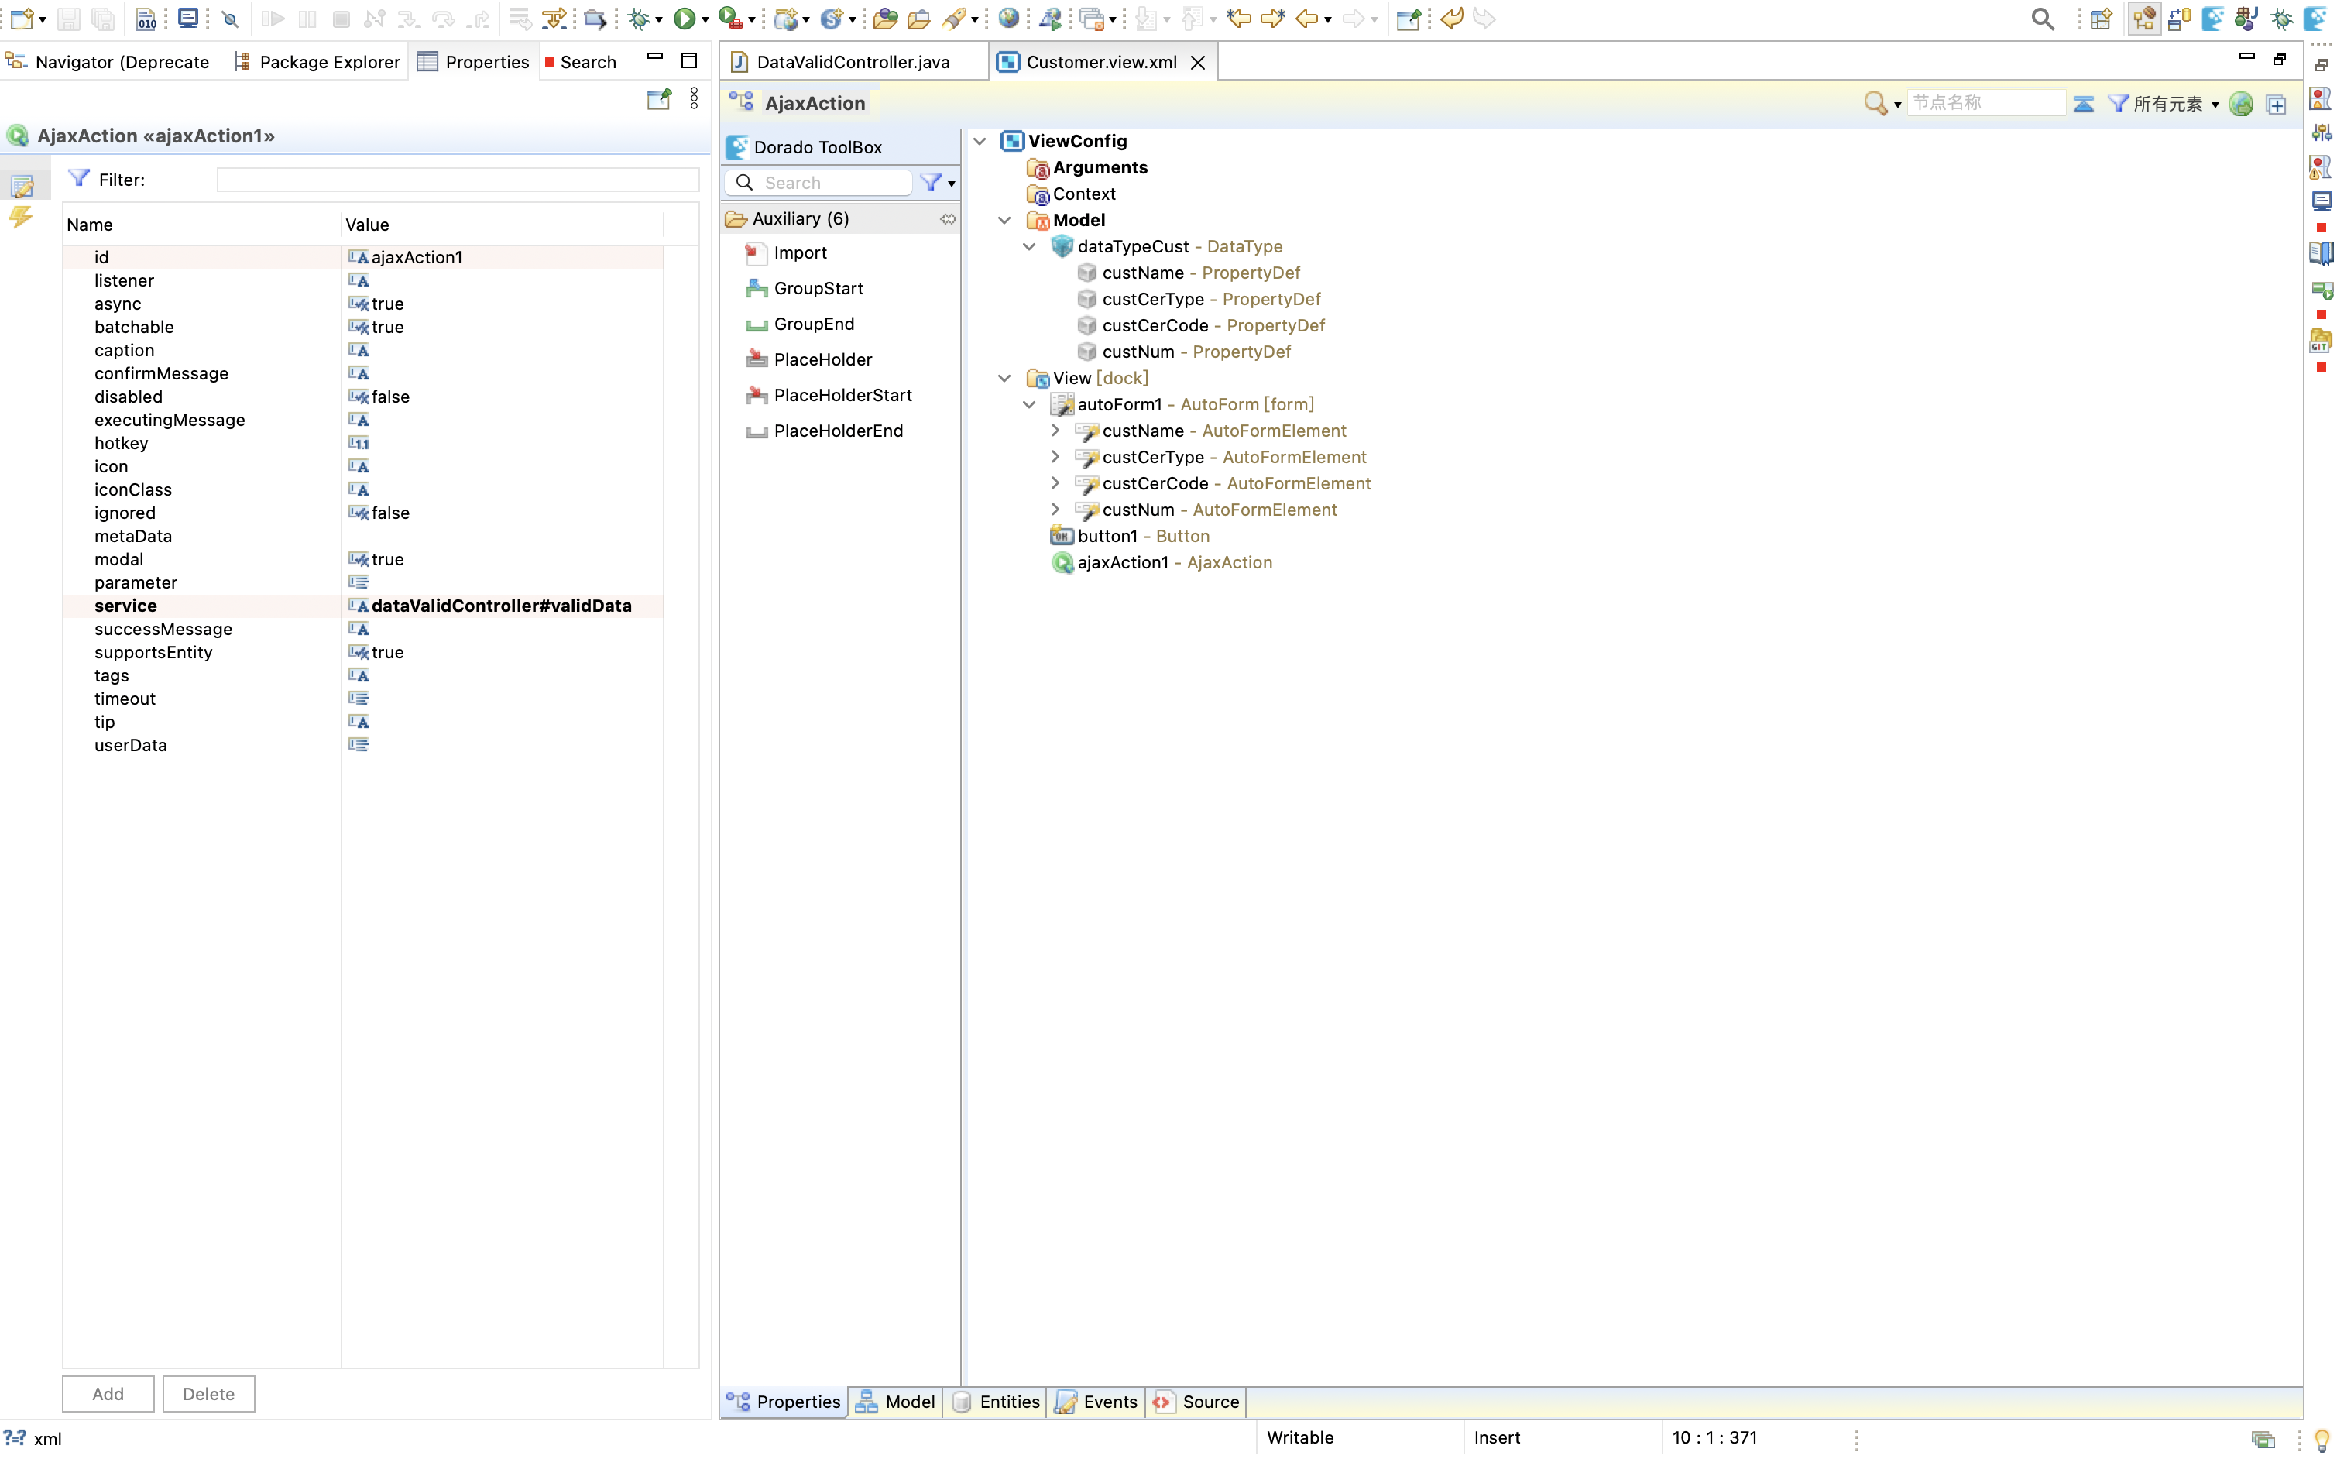The image size is (2337, 1459).
Task: Switch to the DataValidController.java tab
Action: pyautogui.click(x=852, y=62)
